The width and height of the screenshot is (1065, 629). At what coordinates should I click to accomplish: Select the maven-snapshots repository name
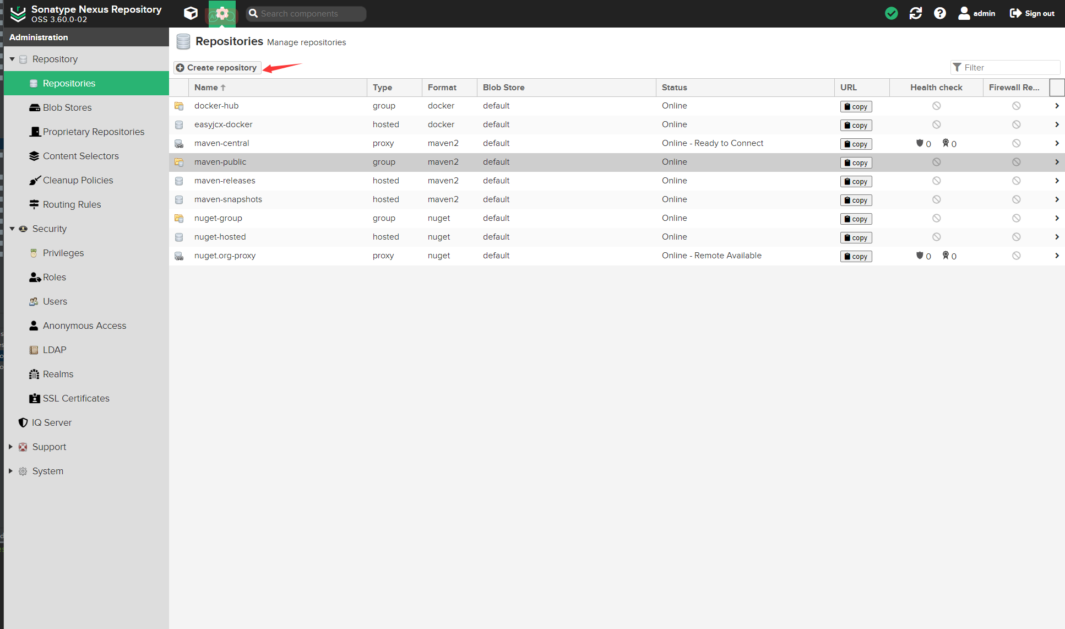click(x=228, y=199)
